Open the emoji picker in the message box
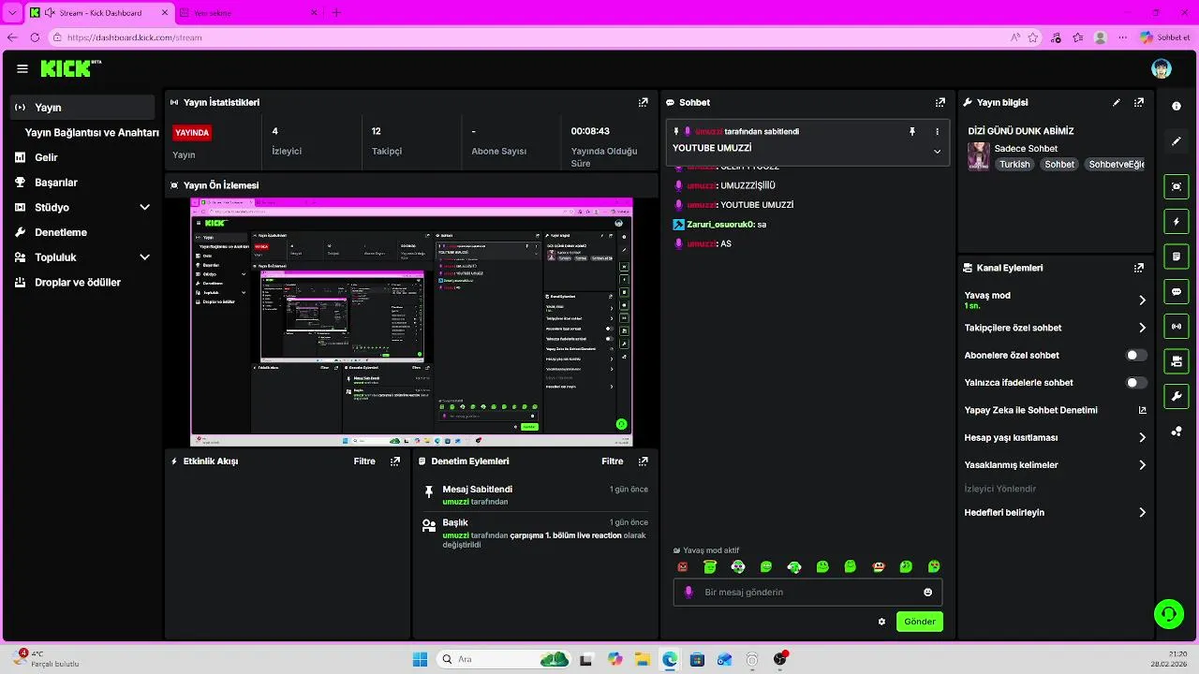1199x674 pixels. [x=928, y=593]
